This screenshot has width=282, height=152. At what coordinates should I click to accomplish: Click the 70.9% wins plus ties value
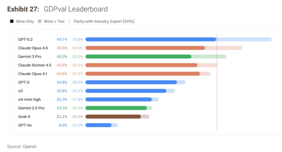tap(77, 39)
